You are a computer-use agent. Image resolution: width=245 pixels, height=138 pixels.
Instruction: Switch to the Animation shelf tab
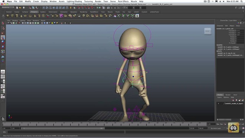point(64,12)
